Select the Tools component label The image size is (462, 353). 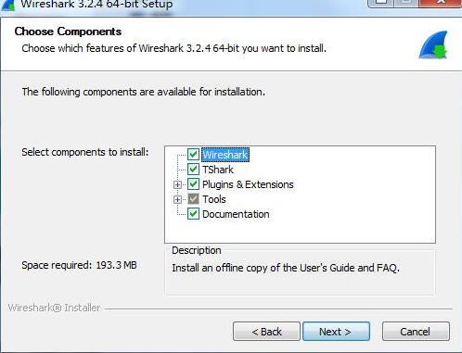[214, 199]
